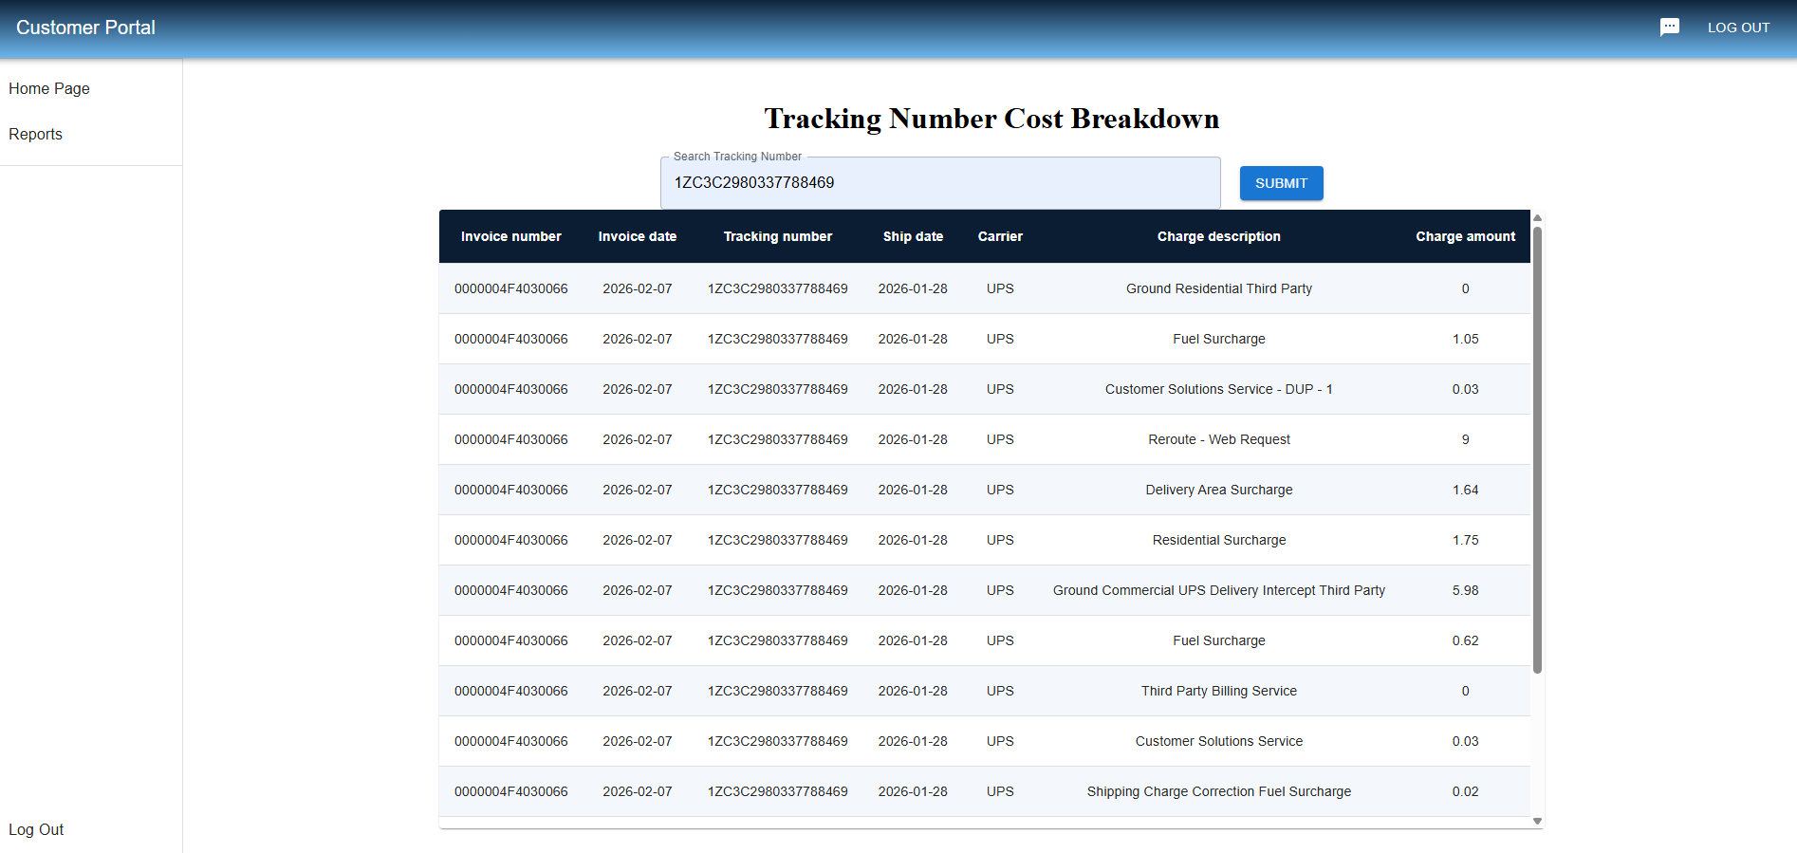Select the Reroute - Web Request row
The image size is (1797, 853).
pyautogui.click(x=1218, y=439)
